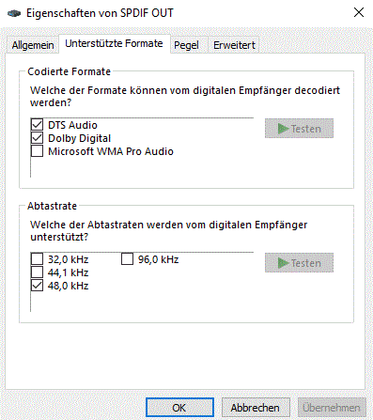This screenshot has height=420, width=373.
Task: Uncheck the DTS Audio checkbox
Action: pos(38,125)
